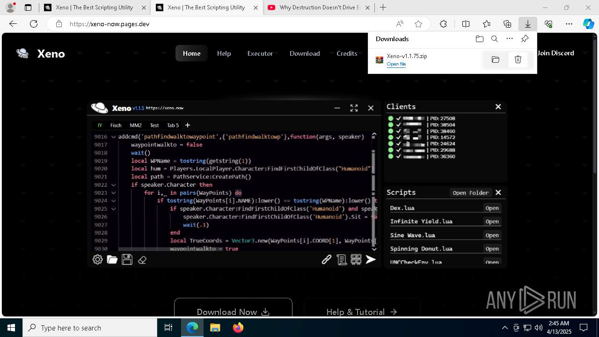Click Open Folder in Scripts panel
Image resolution: width=599 pixels, height=337 pixels.
click(x=471, y=193)
